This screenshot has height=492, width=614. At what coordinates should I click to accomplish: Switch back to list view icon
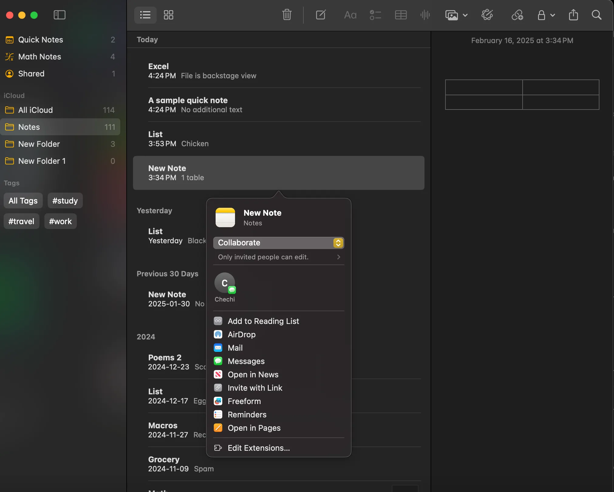point(145,15)
